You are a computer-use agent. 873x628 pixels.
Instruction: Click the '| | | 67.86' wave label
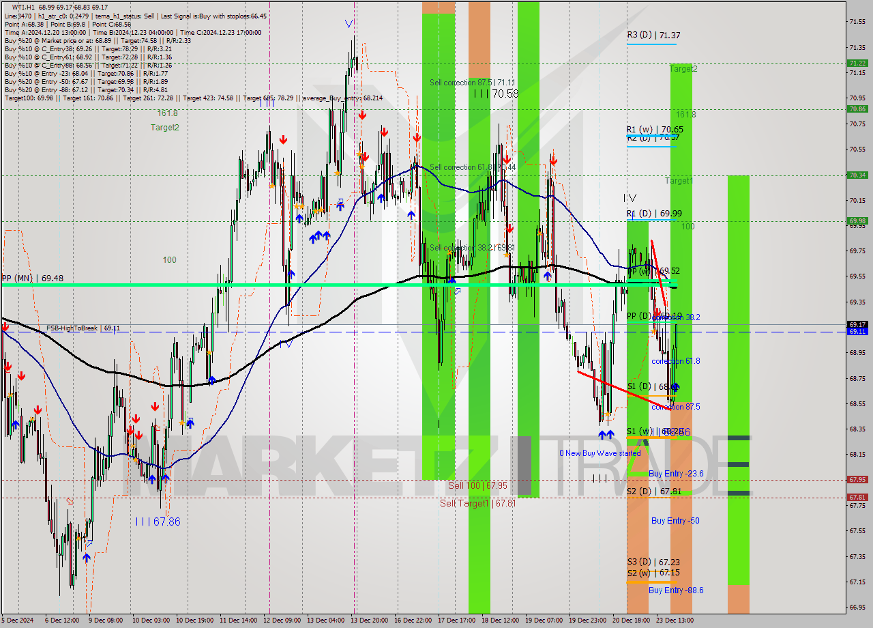[x=158, y=522]
